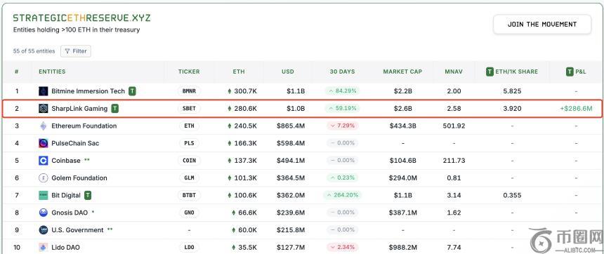Screen dimensions: 604x254
Task: Open the Filter button
Action: (x=76, y=51)
